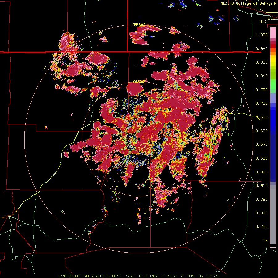Click the 50 NMI range ring label

tap(139, 82)
